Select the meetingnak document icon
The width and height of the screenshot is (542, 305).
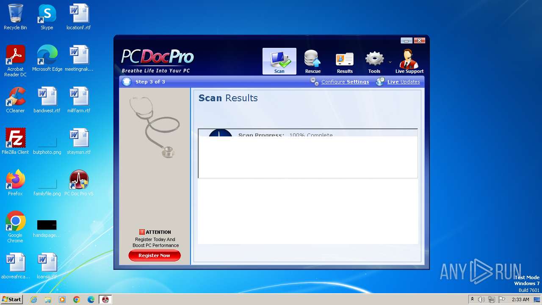click(79, 58)
